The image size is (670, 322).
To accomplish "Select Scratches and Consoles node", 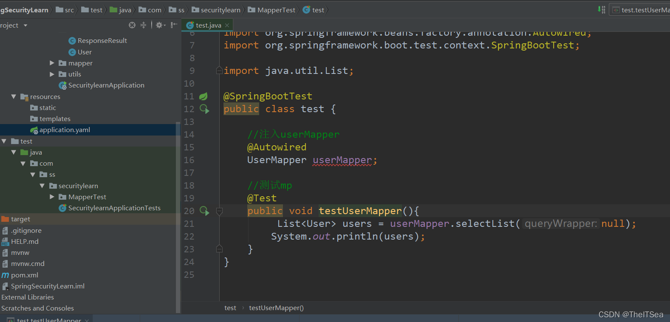I will coord(37,308).
